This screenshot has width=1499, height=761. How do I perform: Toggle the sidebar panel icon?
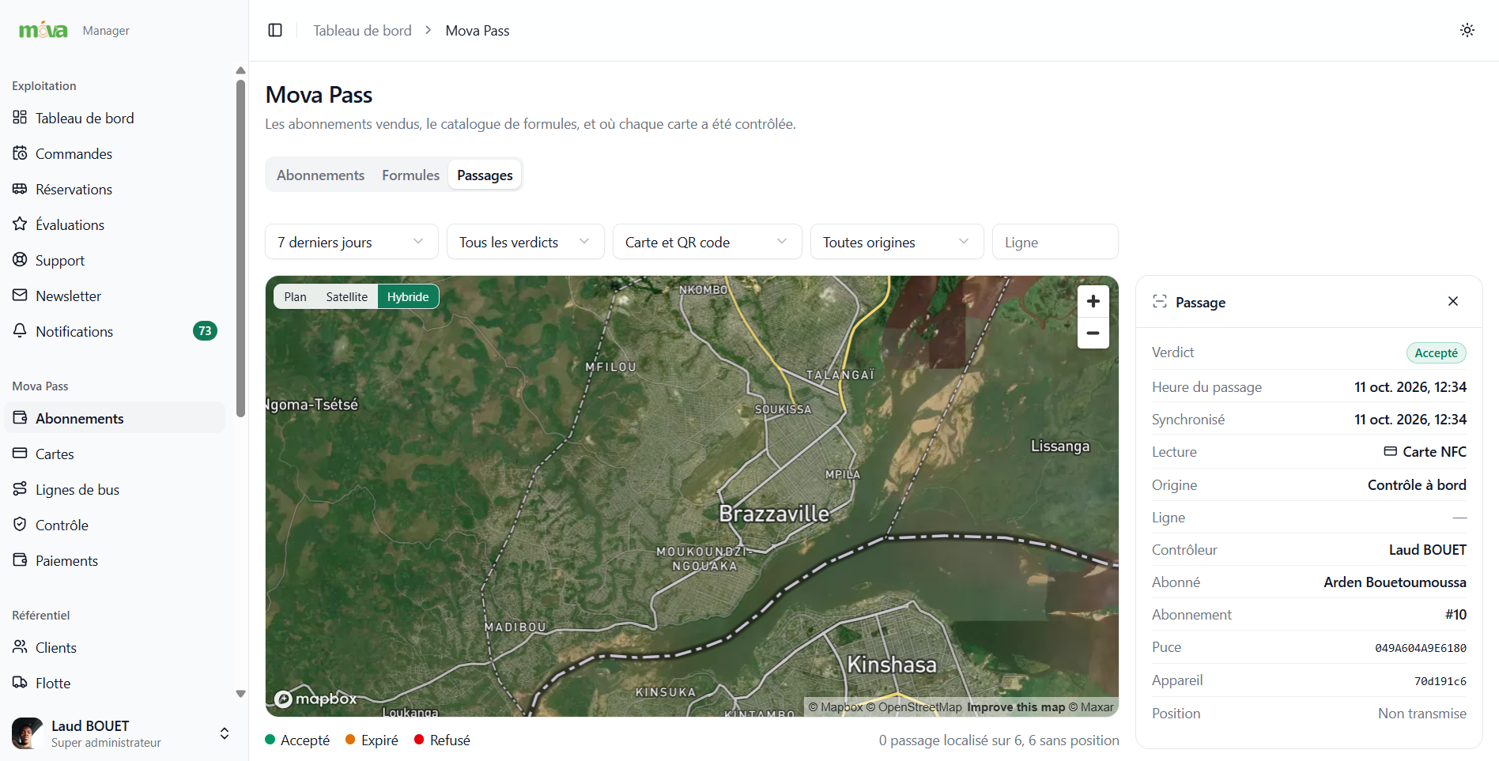275,30
